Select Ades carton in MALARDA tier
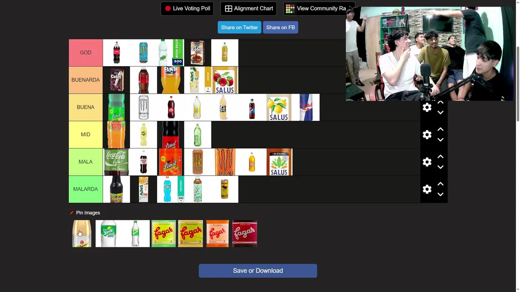Image resolution: width=520 pixels, height=292 pixels. pos(143,189)
